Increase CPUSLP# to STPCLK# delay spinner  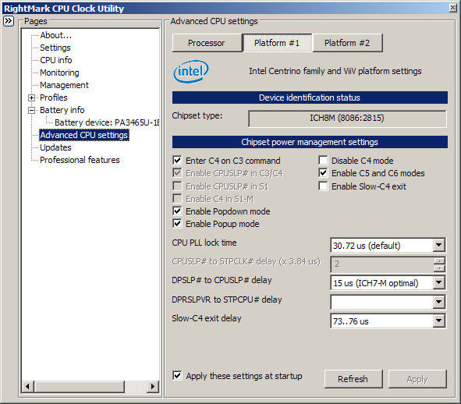(x=439, y=260)
